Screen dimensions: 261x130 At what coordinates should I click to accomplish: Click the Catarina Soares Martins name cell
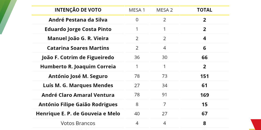[x=78, y=48]
